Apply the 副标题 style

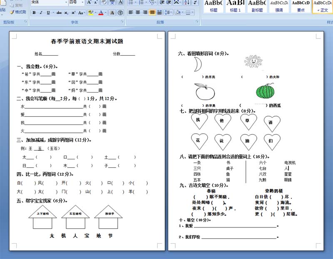tap(257, 6)
